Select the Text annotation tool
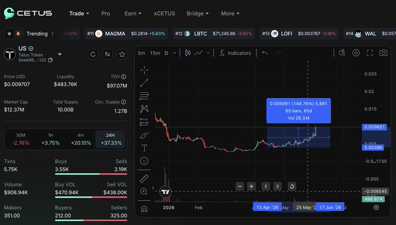Viewport: 396px width, 225px height. (x=144, y=148)
